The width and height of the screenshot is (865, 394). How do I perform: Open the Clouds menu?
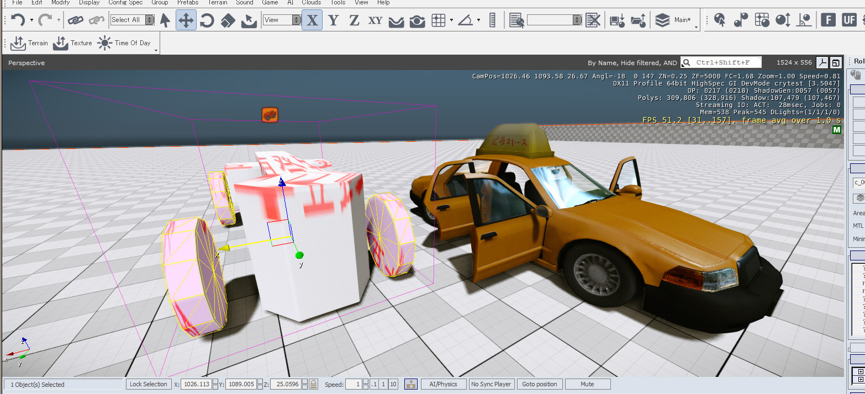point(312,3)
